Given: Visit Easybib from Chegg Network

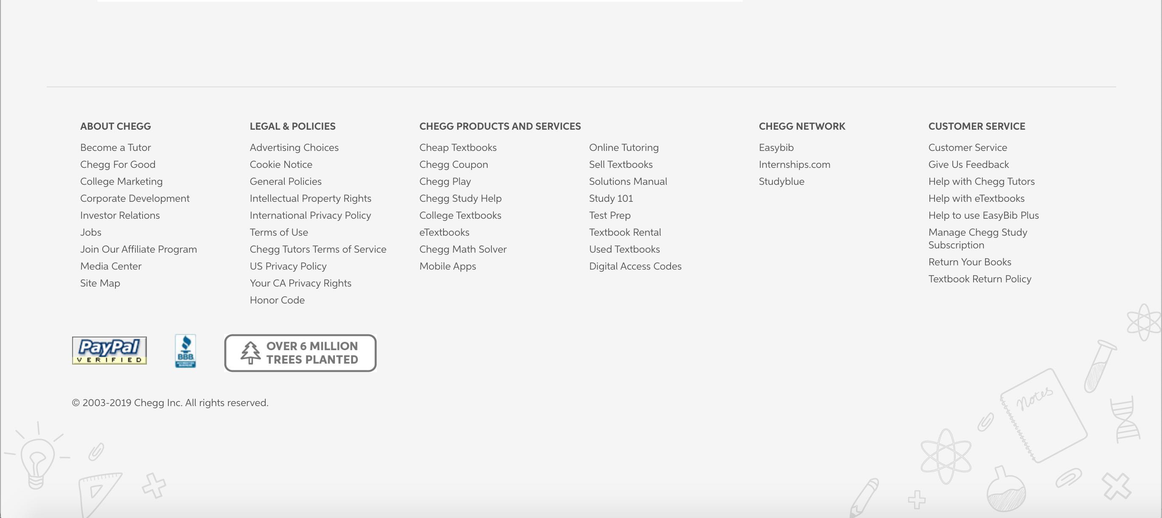Looking at the screenshot, I should point(776,147).
